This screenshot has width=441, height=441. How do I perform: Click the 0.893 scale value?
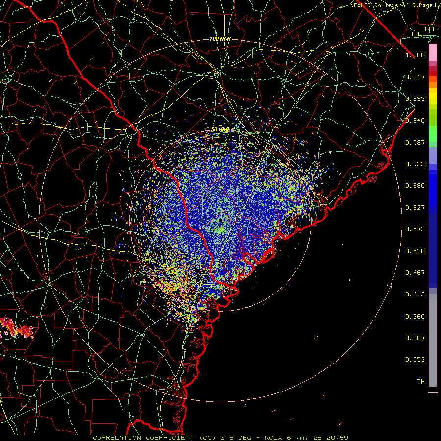click(415, 98)
